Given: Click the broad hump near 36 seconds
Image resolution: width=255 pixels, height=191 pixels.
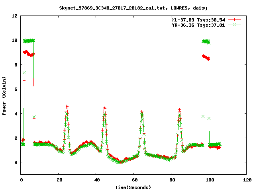Looking at the screenshot, I should [x=89, y=142].
